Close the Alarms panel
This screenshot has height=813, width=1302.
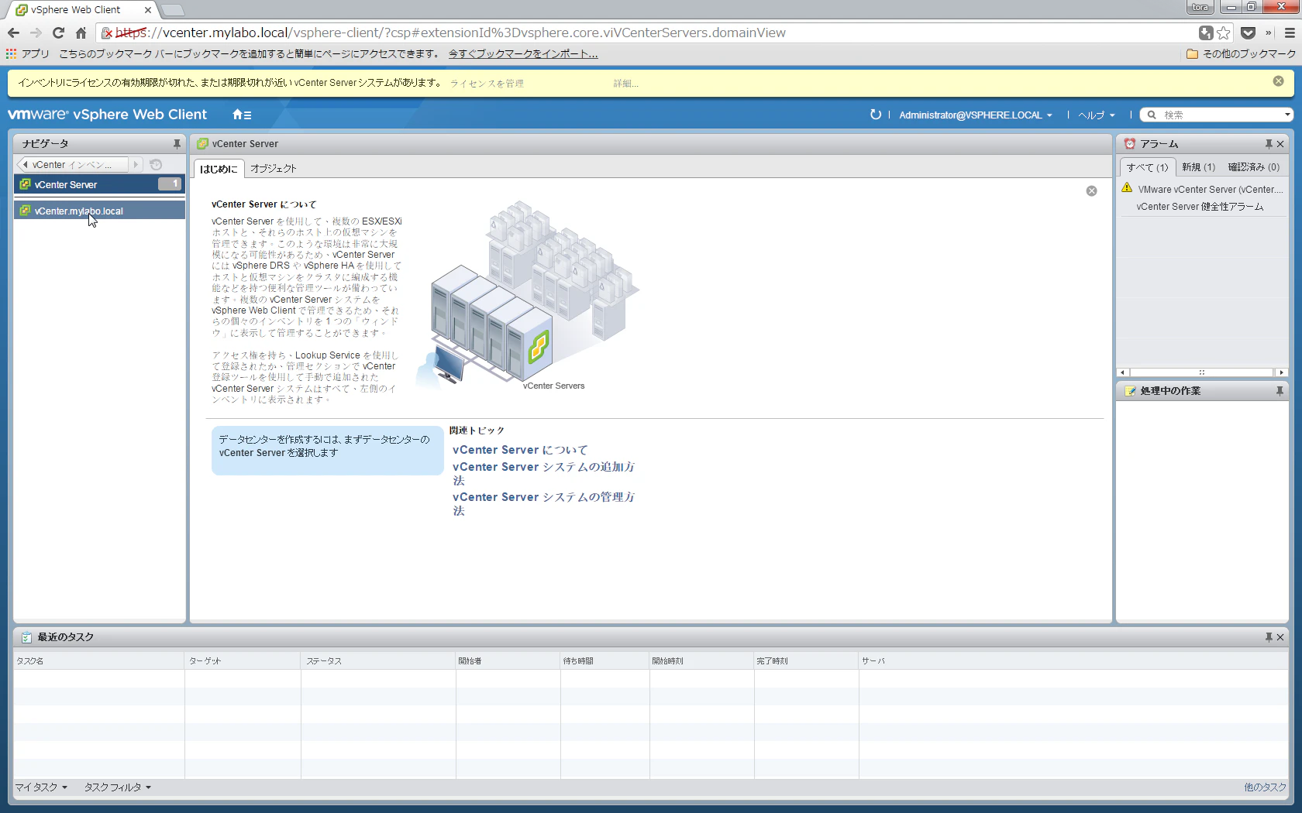coord(1280,144)
